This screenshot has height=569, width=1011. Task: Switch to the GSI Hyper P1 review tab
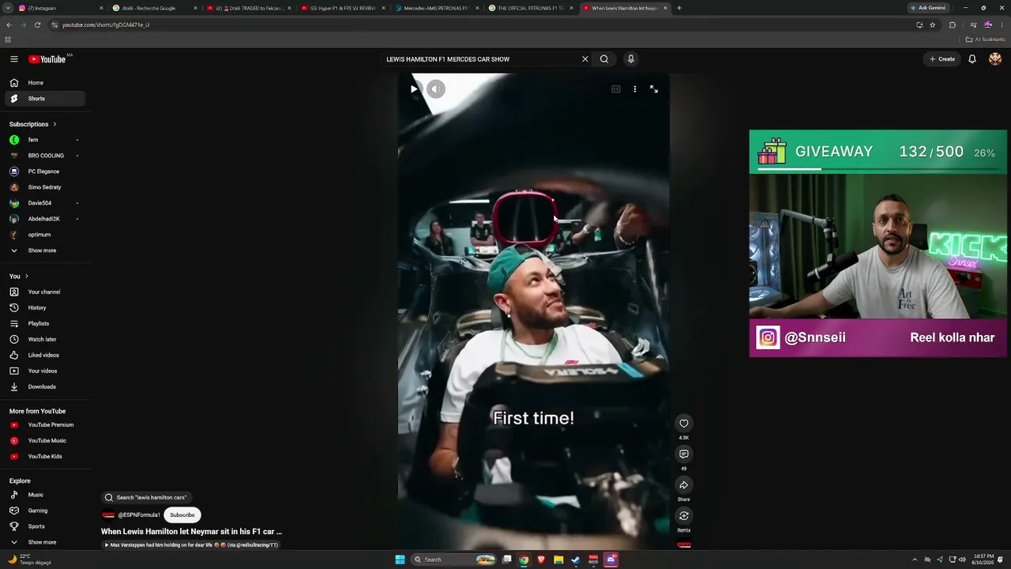(343, 8)
